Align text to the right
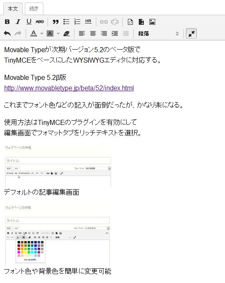The image size is (225, 283). coord(104,33)
